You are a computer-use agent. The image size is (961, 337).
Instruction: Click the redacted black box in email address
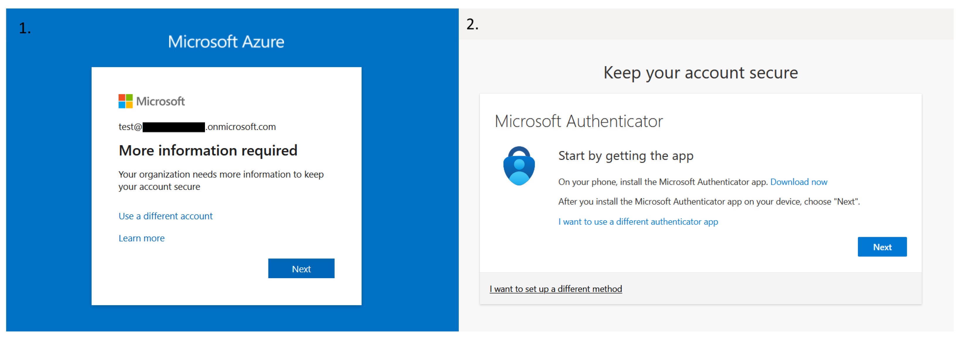tap(173, 127)
